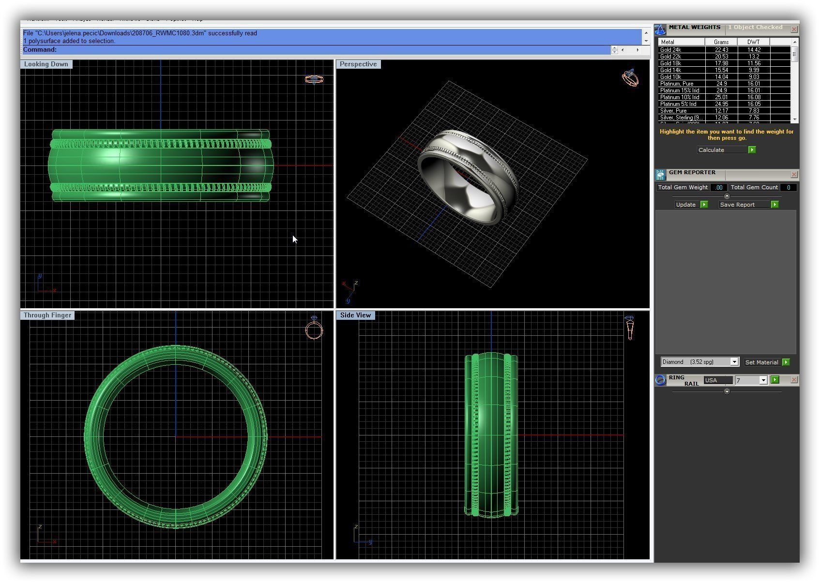Click the DWT column header
820x583 pixels.
coord(754,42)
